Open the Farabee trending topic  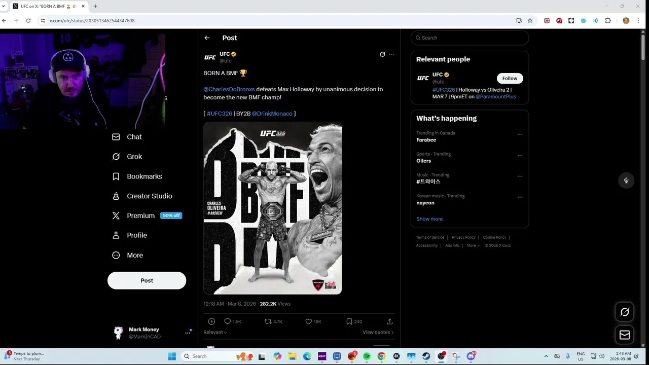coord(426,140)
